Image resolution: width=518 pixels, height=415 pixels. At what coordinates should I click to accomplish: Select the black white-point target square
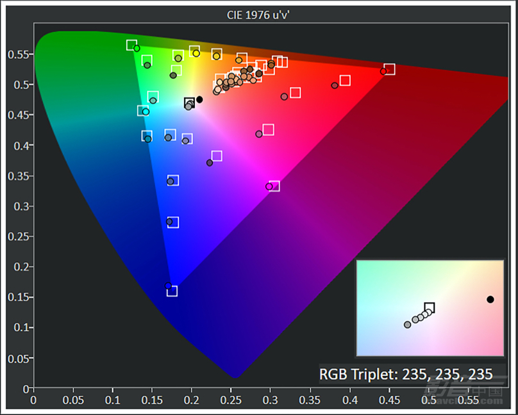click(189, 102)
